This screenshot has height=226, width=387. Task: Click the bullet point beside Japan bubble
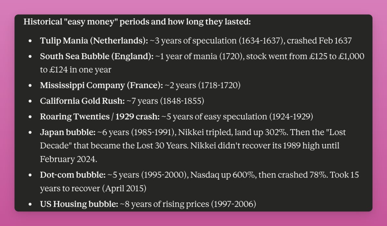click(x=30, y=133)
